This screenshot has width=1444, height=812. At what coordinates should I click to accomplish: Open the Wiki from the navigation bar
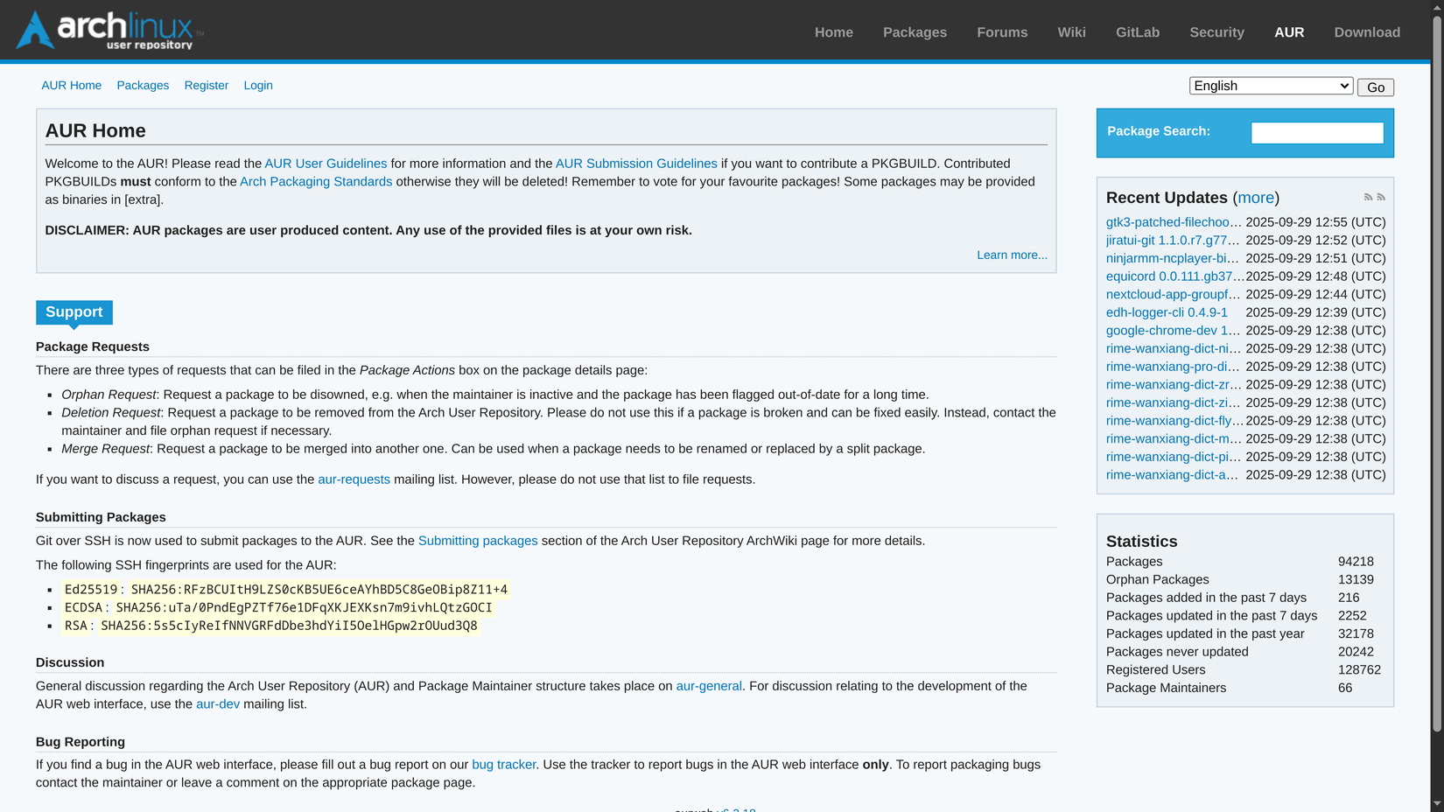point(1071,32)
